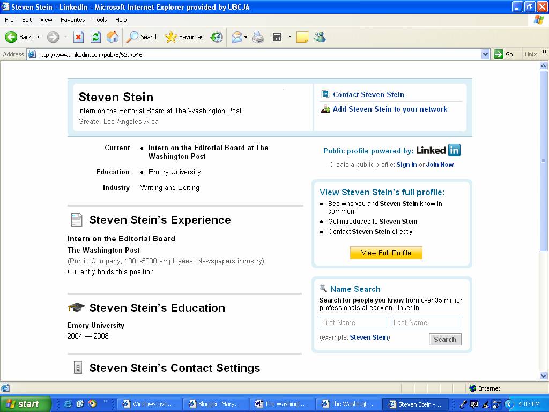Open the History clock icon
The height and width of the screenshot is (412, 549).
pyautogui.click(x=217, y=37)
